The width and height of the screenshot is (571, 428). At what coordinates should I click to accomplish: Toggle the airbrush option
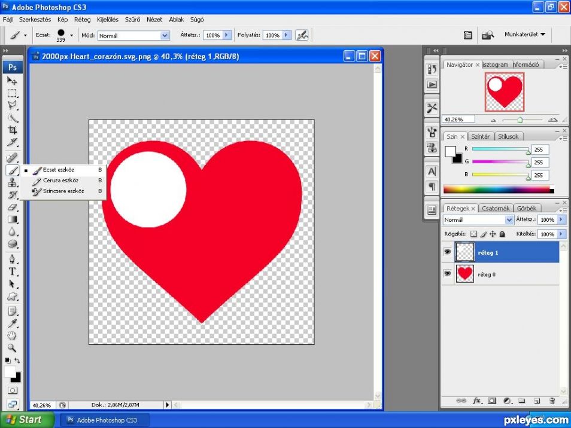point(302,35)
